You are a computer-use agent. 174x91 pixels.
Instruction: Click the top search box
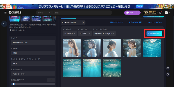(x=82, y=13)
